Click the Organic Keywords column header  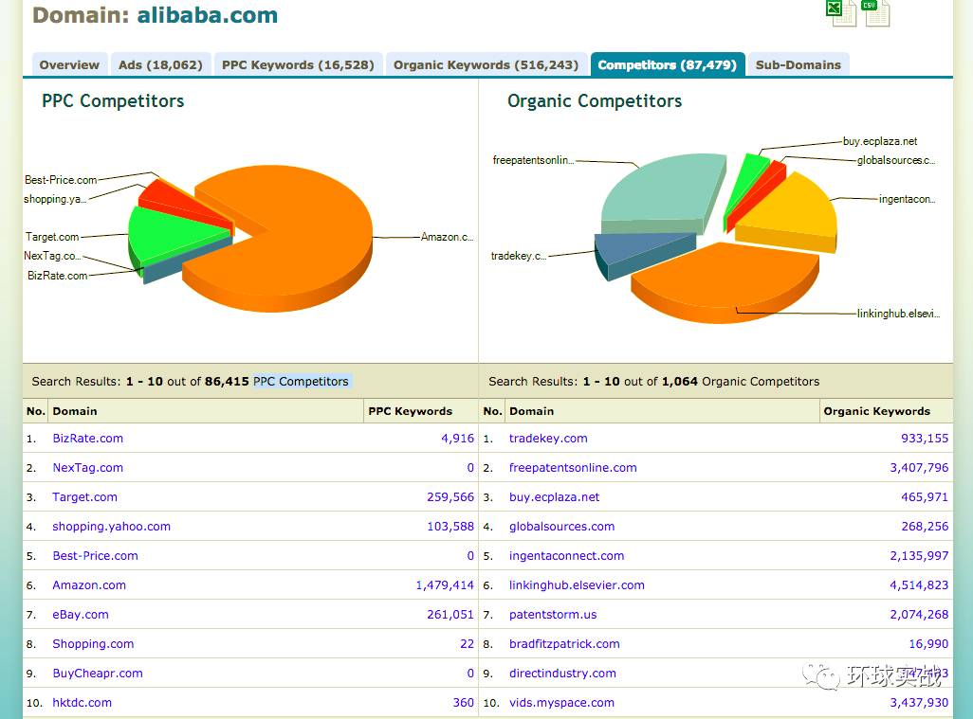pyautogui.click(x=877, y=411)
